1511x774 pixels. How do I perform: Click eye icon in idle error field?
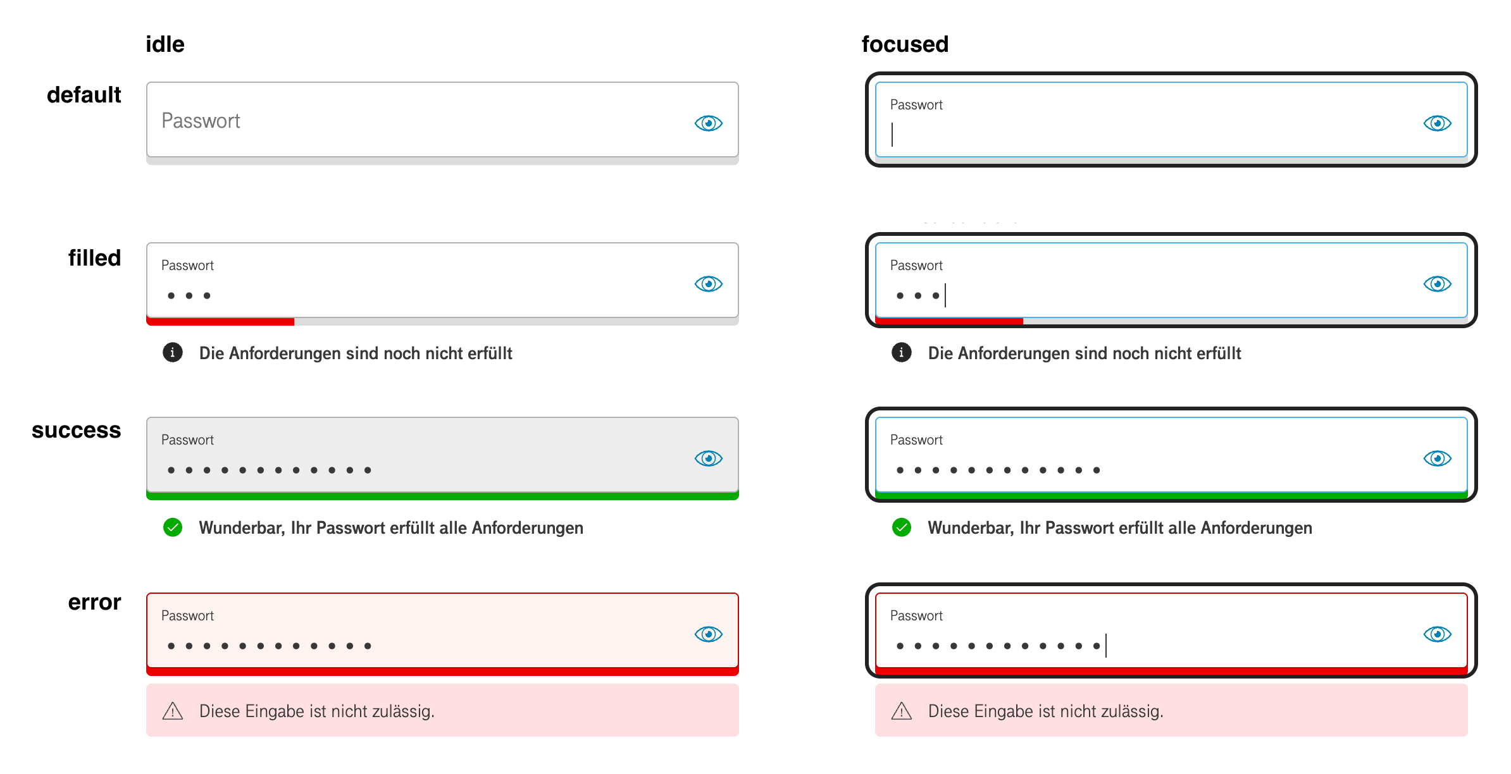pyautogui.click(x=708, y=634)
